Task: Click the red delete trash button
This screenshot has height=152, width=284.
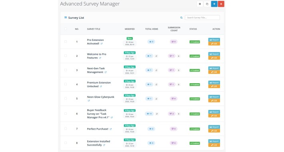Action: tap(221, 4)
